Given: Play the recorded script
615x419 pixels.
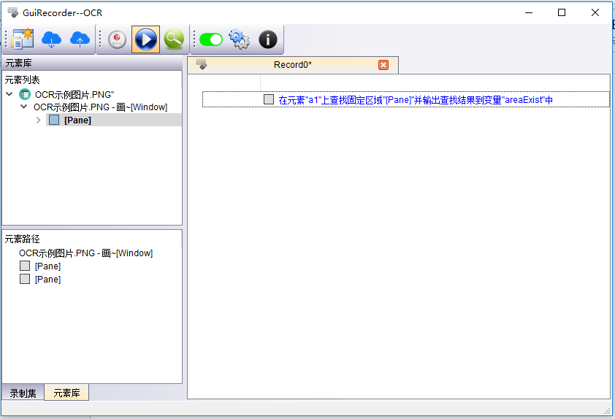Looking at the screenshot, I should coord(145,39).
